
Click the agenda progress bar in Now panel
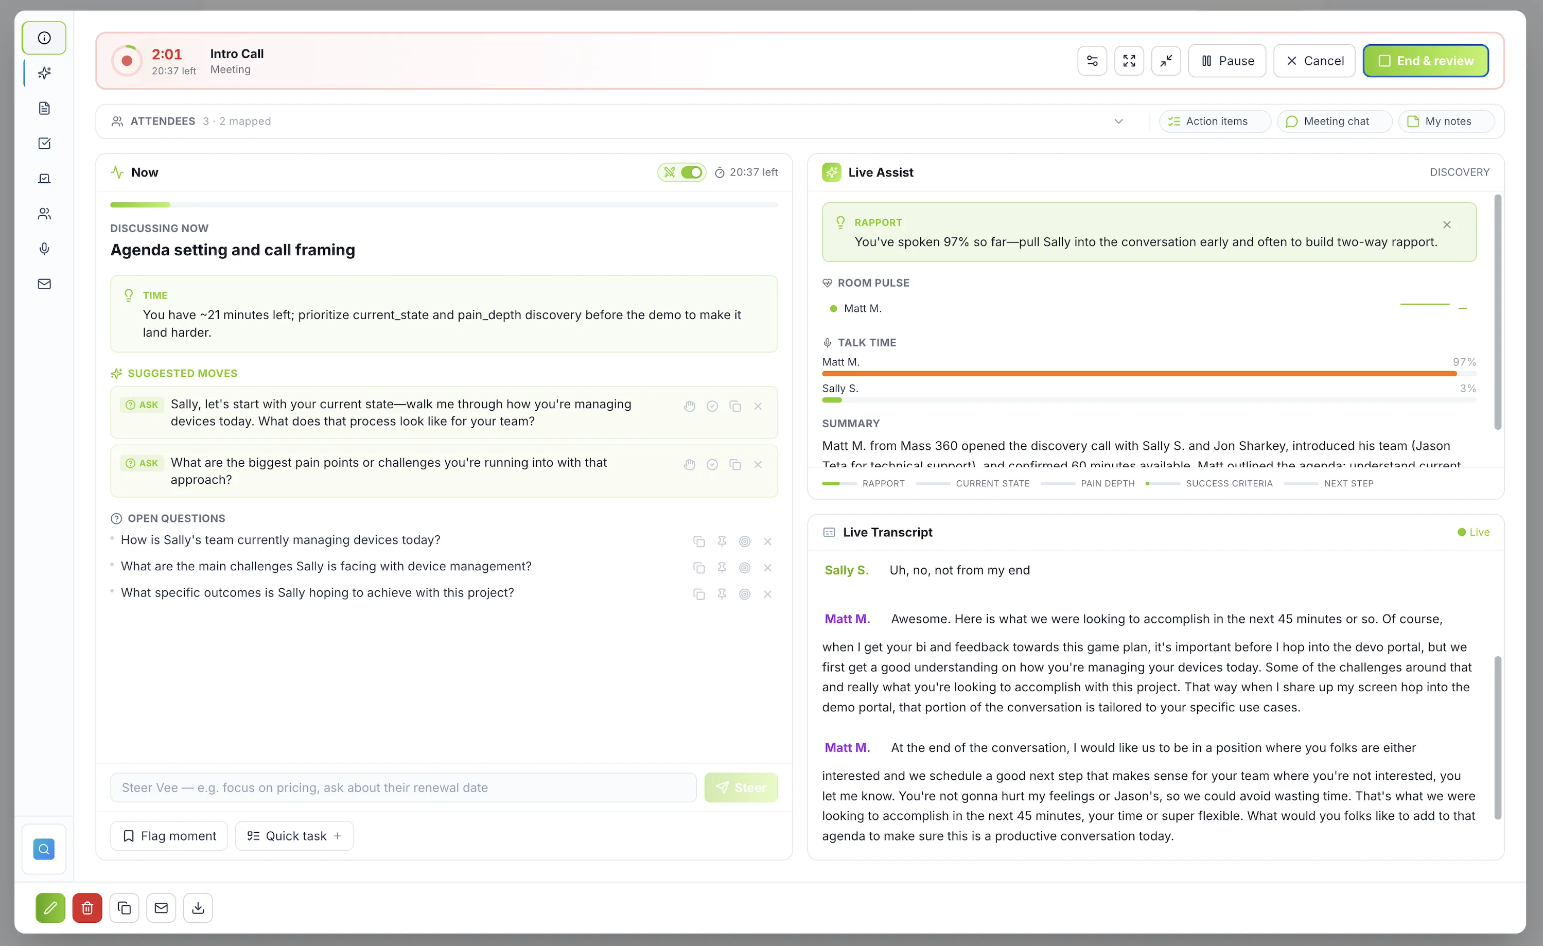point(444,205)
